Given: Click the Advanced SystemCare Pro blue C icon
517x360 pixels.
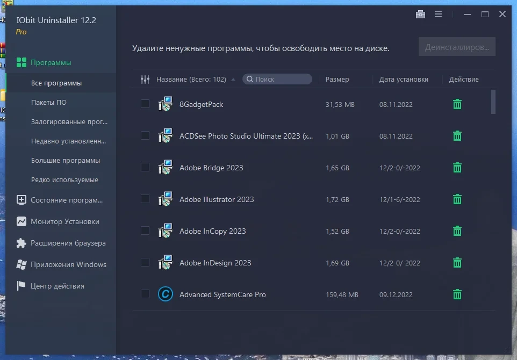Looking at the screenshot, I should tap(165, 294).
